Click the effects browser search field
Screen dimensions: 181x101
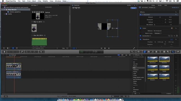click(150, 93)
